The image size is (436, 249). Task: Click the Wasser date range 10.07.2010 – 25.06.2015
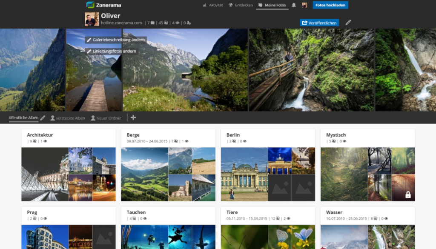(347, 218)
